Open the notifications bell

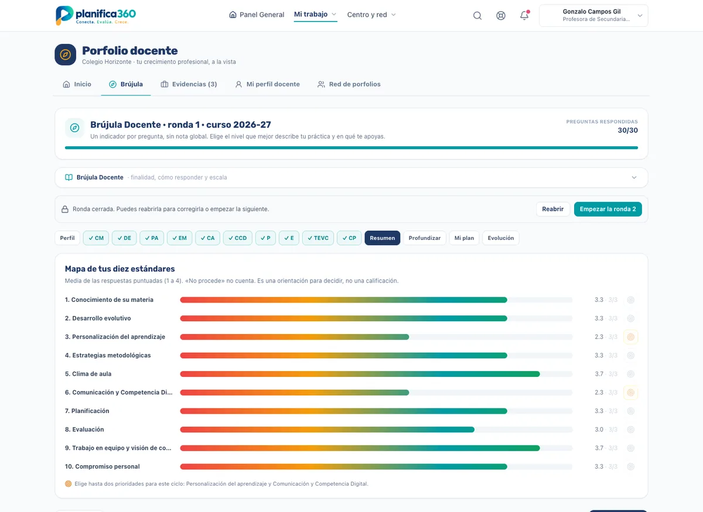tap(524, 16)
